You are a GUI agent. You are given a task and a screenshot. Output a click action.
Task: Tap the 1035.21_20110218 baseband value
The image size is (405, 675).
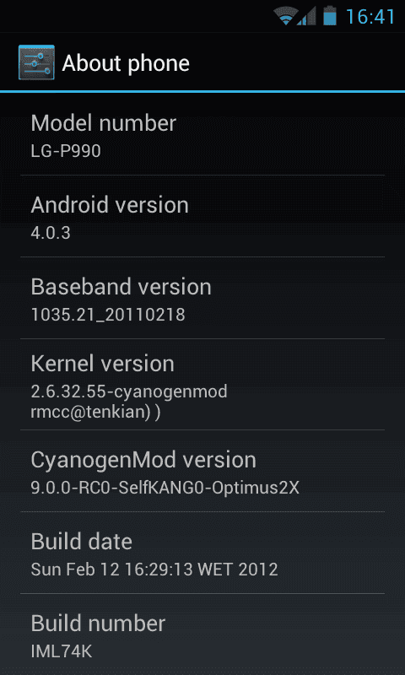click(x=108, y=315)
